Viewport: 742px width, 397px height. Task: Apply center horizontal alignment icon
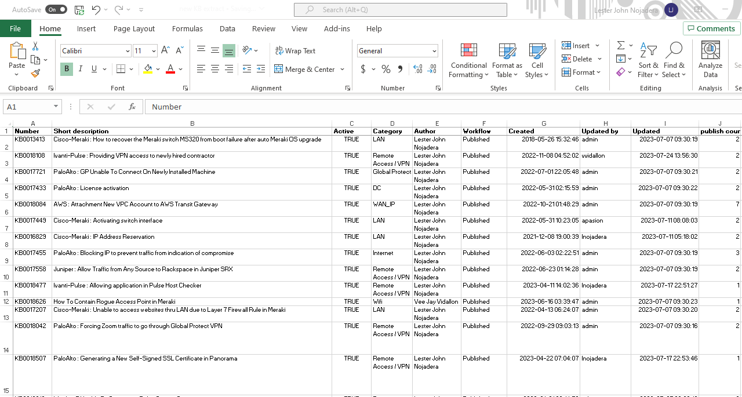(215, 69)
